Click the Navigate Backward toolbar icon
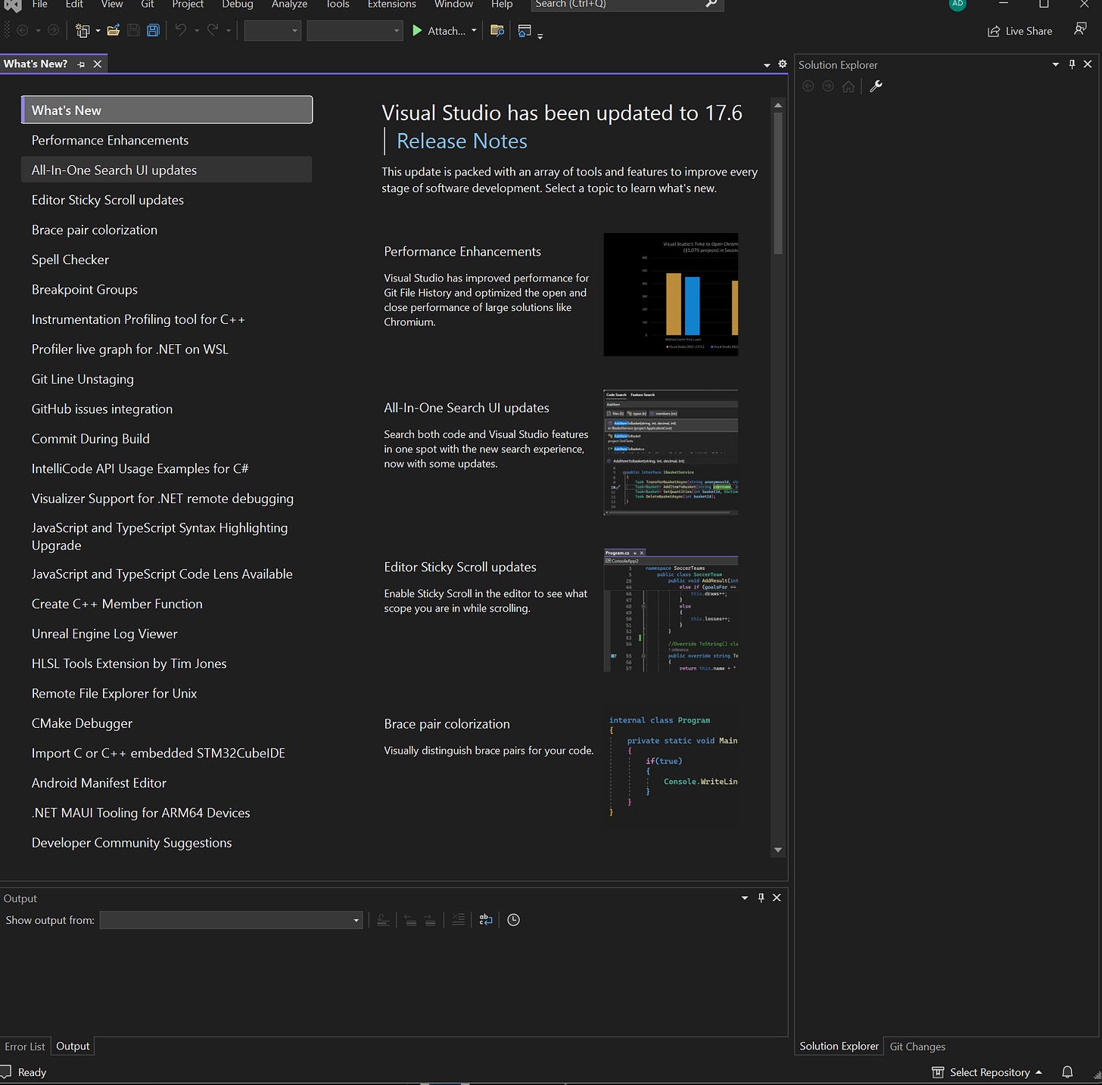1102x1085 pixels. click(23, 31)
